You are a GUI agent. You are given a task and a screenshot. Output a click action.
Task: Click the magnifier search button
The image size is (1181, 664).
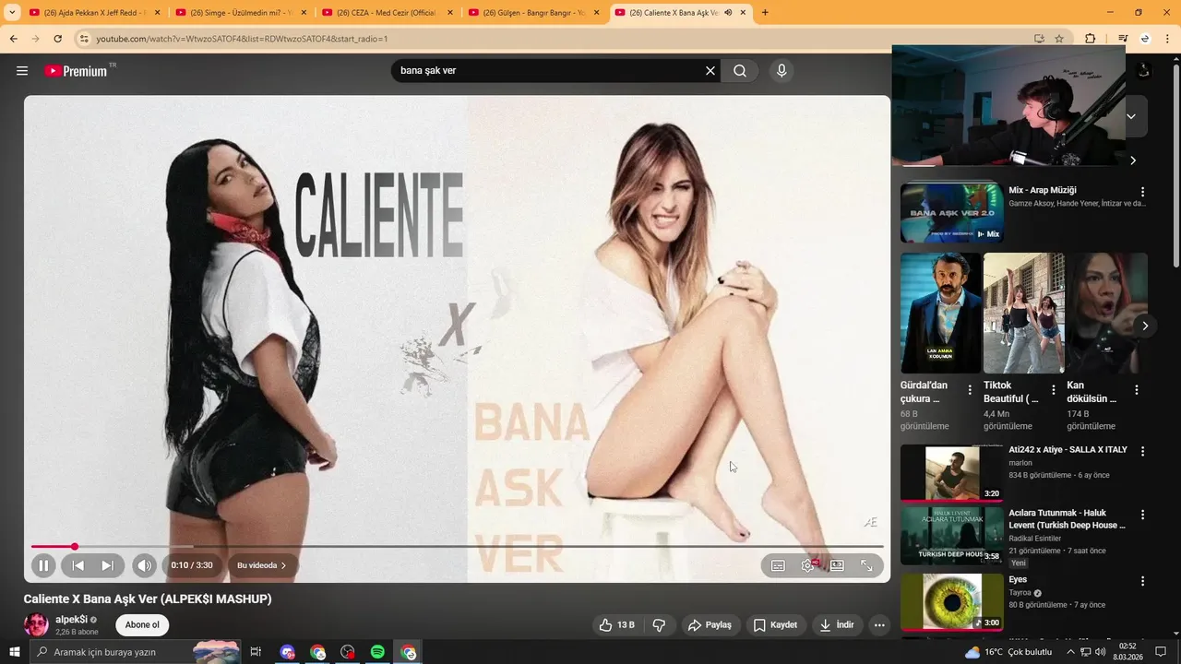[x=740, y=71]
